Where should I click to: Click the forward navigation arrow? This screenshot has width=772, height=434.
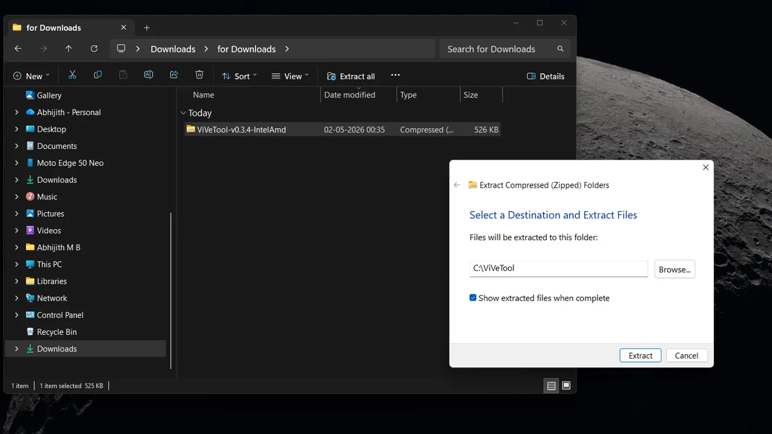pyautogui.click(x=43, y=49)
